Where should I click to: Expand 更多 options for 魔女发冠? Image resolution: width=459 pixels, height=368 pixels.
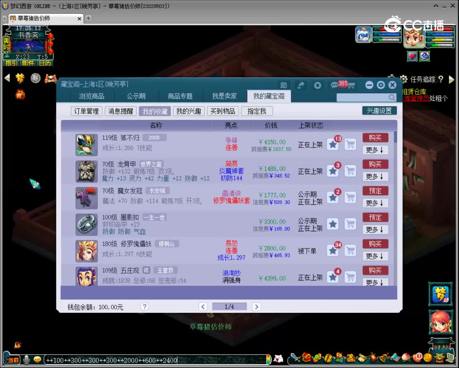pos(375,203)
